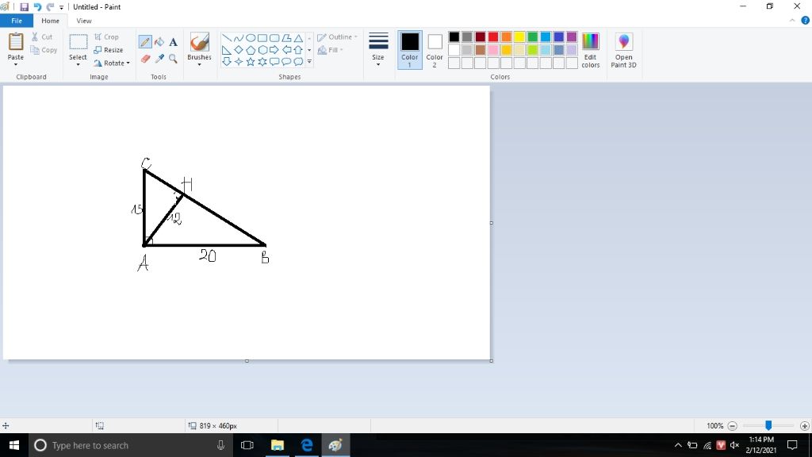Viewport: 812px width, 457px height.
Task: Expand the Select options dropdown
Action: 79,64
